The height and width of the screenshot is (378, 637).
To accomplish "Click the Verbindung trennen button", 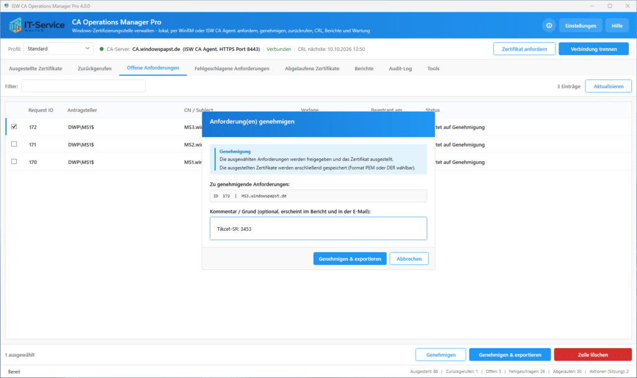I will [x=593, y=48].
